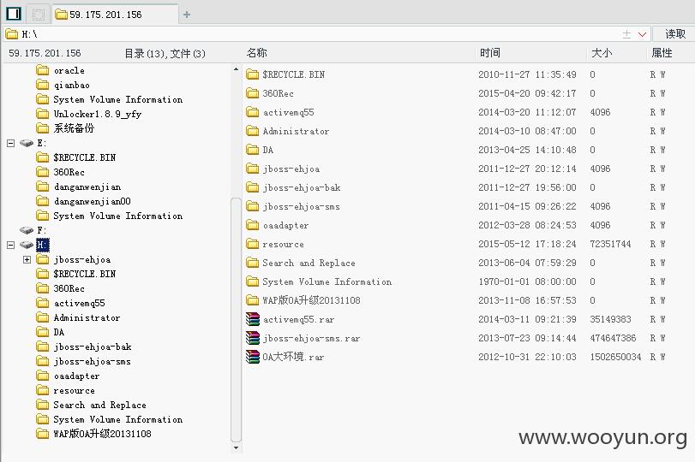
Task: Sort by 大小 column header
Action: 602,53
